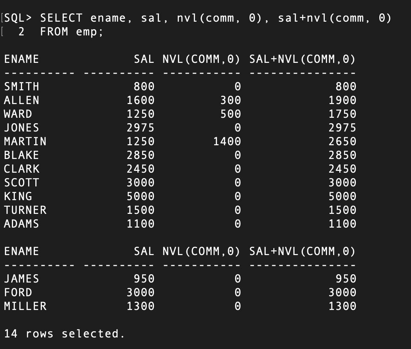Viewport: 411px width, 349px height.
Task: Click MARTIN's commission value 1400
Action: pyautogui.click(x=227, y=141)
